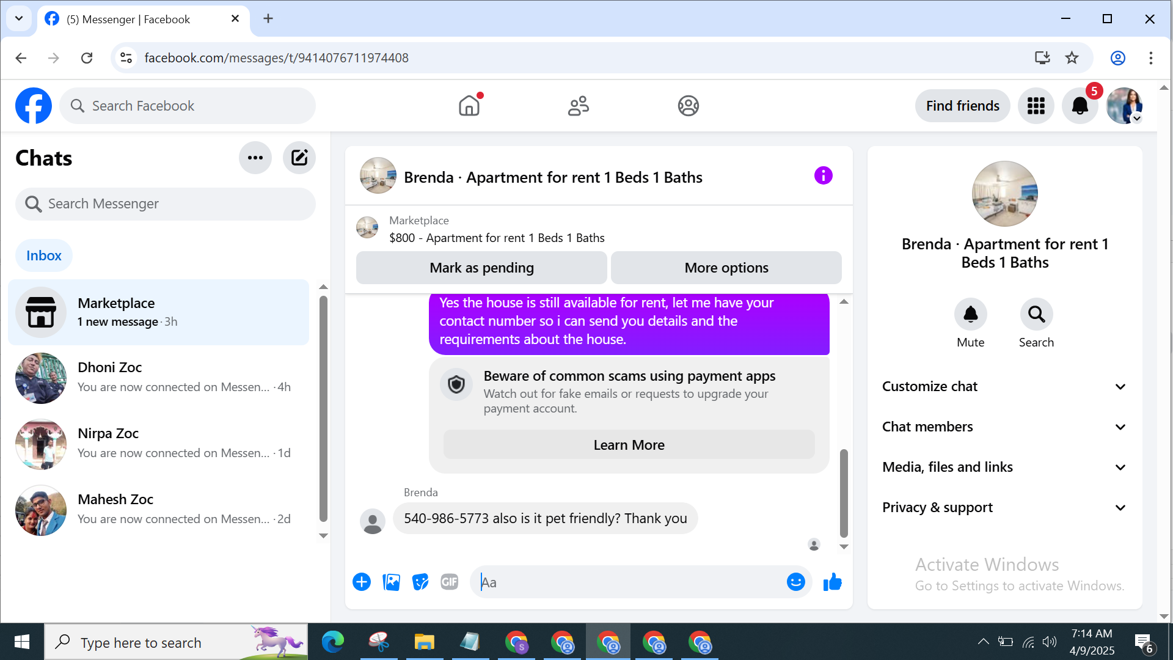
Task: Select the Inbox tab
Action: [x=44, y=255]
